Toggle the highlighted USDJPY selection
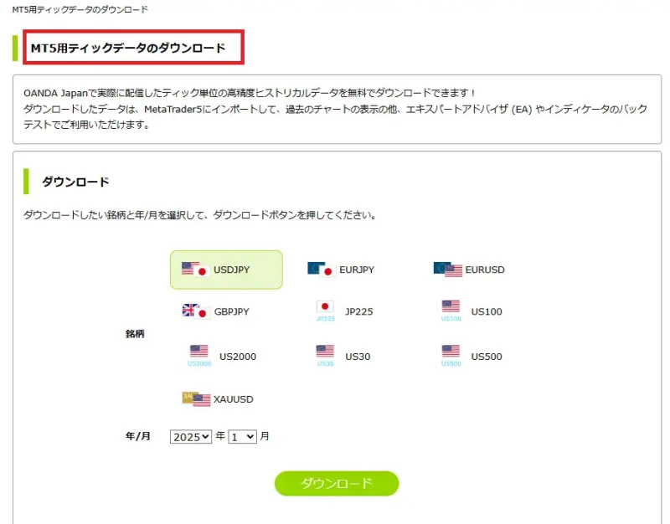Viewport: 670px width, 524px height. [x=226, y=270]
